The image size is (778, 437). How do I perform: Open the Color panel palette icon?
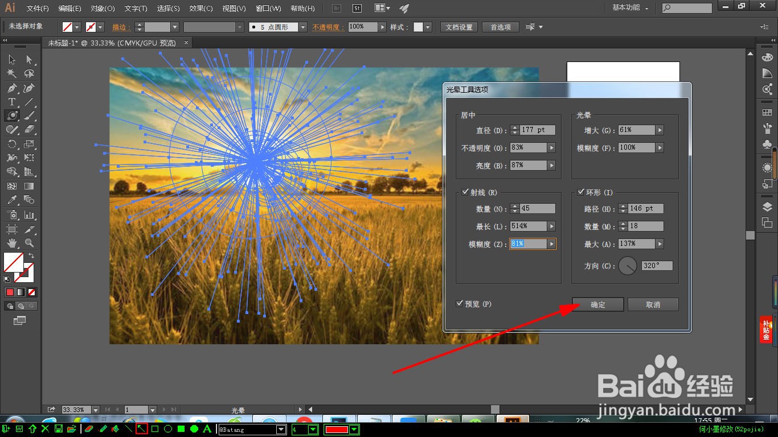767,58
